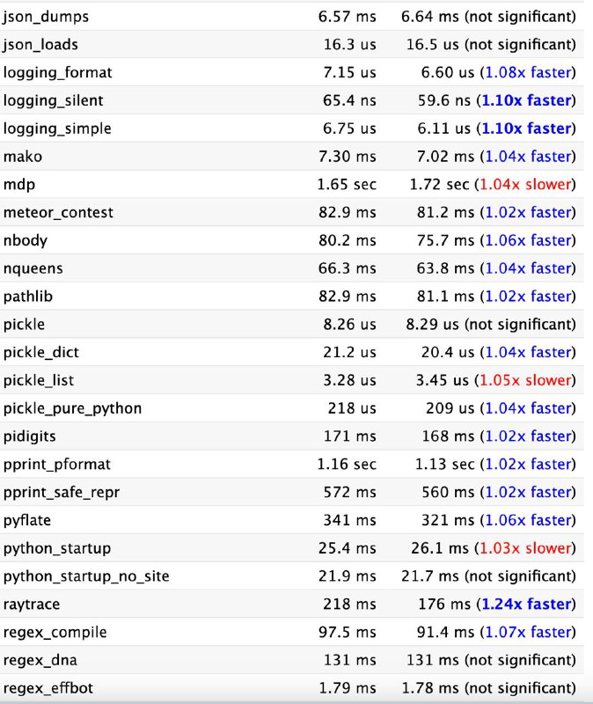Click the pathlib benchmark name

(x=28, y=297)
